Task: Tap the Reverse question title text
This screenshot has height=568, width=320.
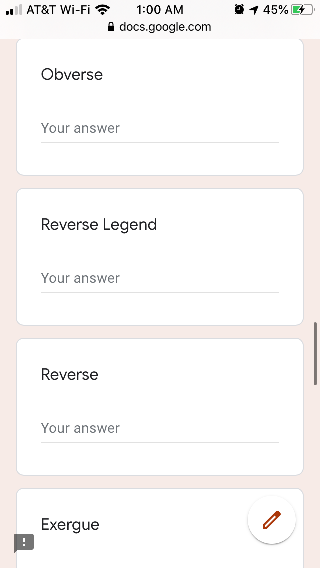Action: 70,374
